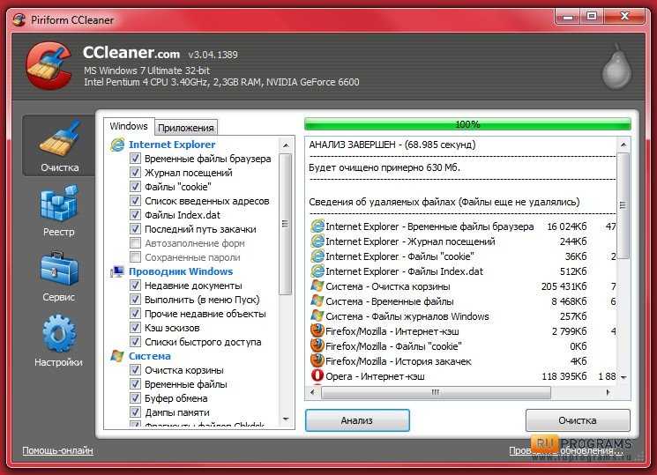
Task: Click the Internet Explorer section header
Action: tap(172, 145)
